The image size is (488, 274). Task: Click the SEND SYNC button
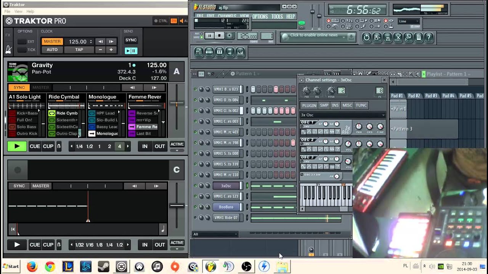click(x=131, y=40)
